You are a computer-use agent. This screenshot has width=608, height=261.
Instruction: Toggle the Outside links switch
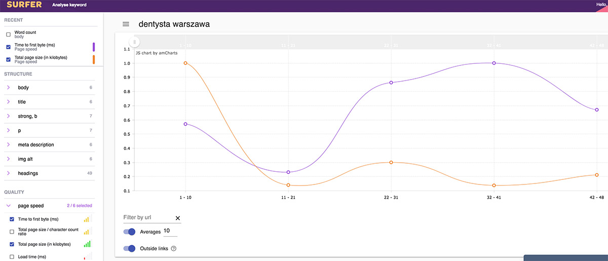point(130,248)
